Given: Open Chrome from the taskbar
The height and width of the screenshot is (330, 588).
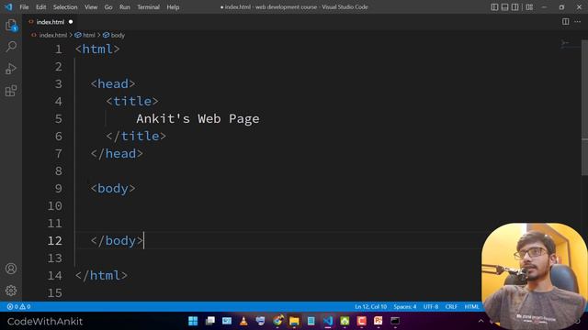Looking at the screenshot, I should pyautogui.click(x=277, y=321).
